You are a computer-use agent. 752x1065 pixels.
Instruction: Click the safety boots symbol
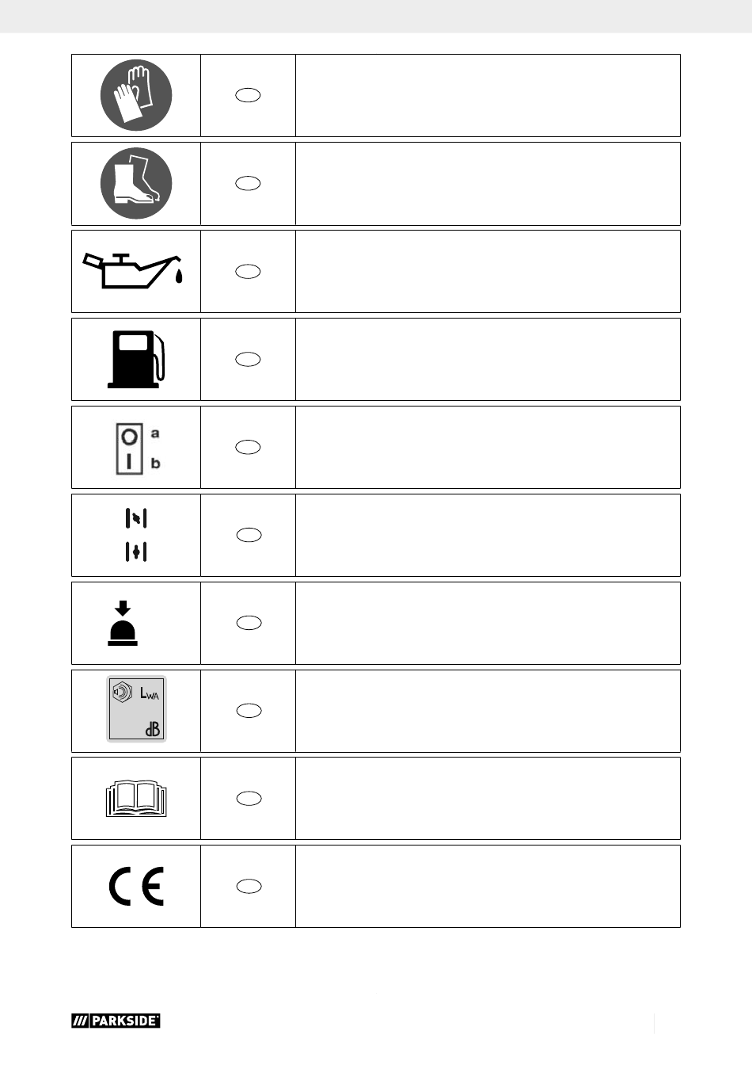pos(136,183)
